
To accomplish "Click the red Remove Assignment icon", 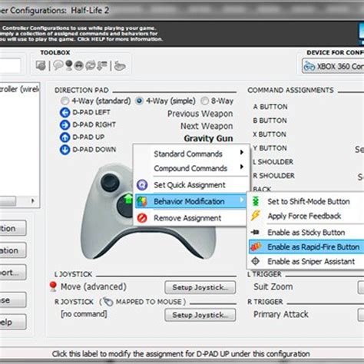I will [142, 218].
